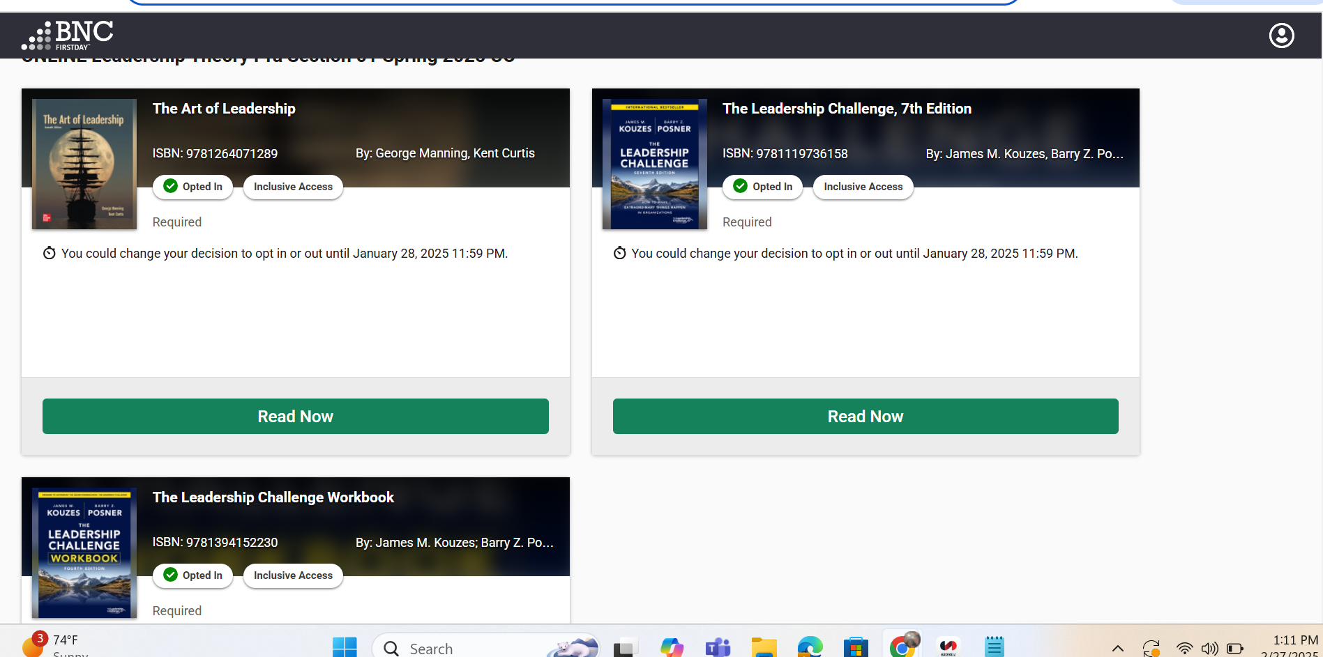Image resolution: width=1323 pixels, height=657 pixels.
Task: Open File Explorer from the taskbar
Action: [x=764, y=648]
